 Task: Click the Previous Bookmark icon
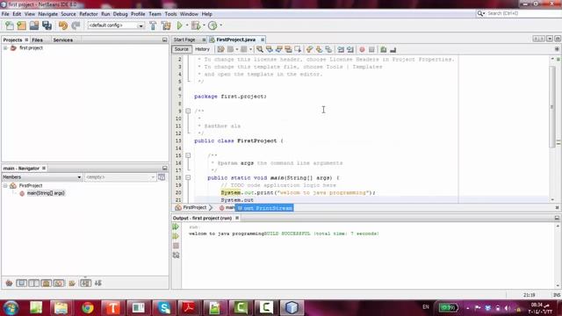(309, 49)
